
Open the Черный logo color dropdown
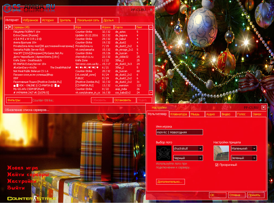188,158
